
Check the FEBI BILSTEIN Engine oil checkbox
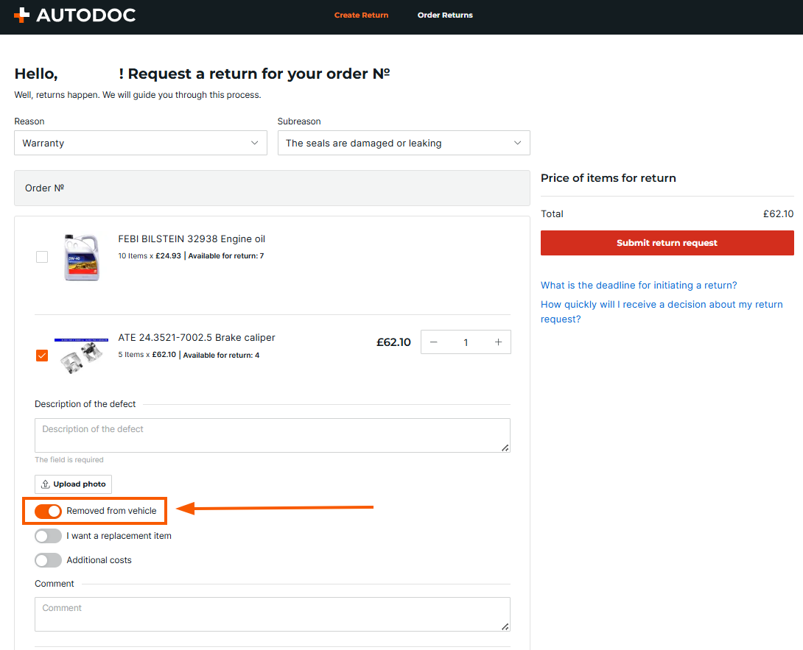42,257
